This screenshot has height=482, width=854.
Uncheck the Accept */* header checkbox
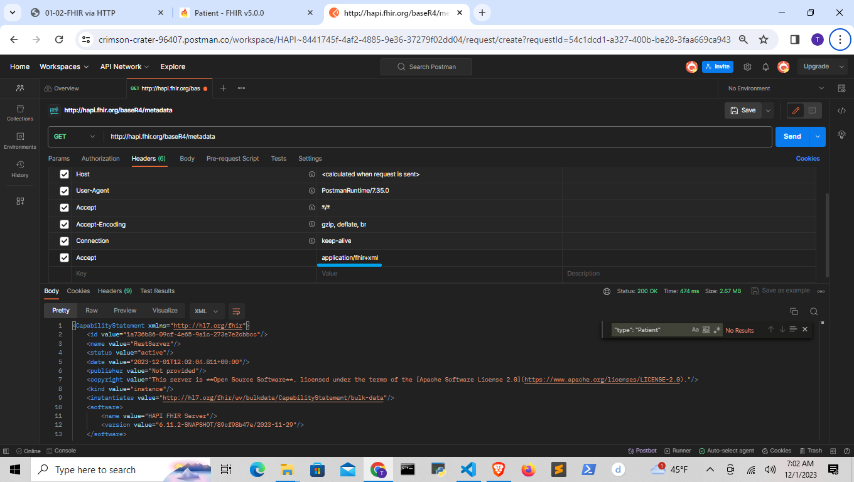click(x=64, y=208)
